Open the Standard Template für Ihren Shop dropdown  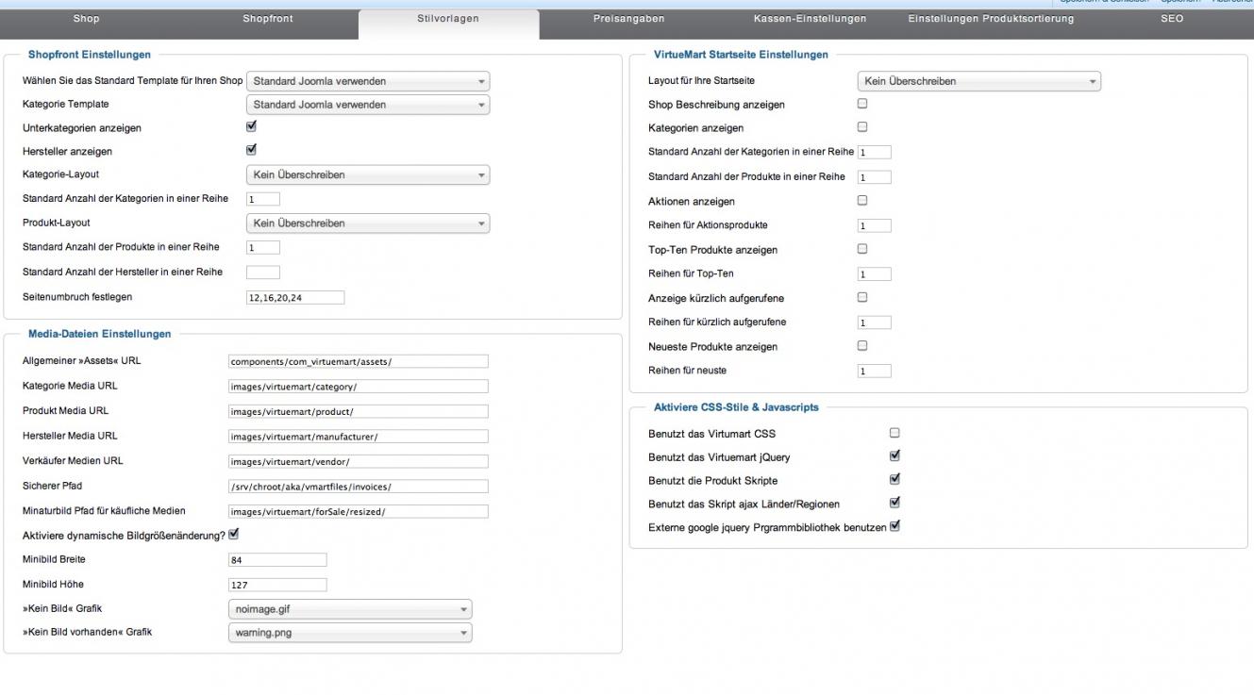point(368,81)
